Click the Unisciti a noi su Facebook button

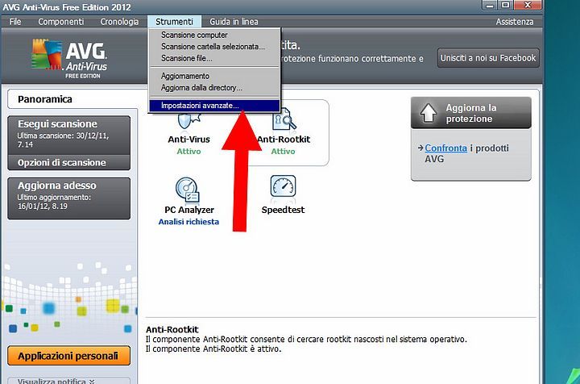coord(488,58)
